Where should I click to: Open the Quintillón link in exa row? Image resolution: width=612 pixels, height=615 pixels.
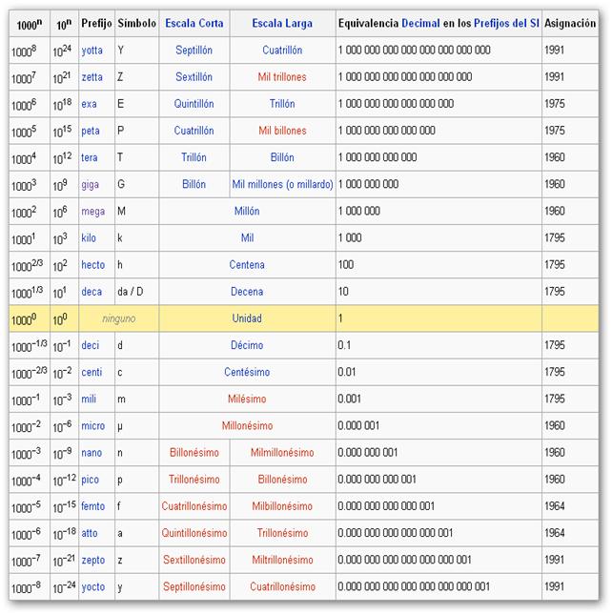(x=194, y=104)
